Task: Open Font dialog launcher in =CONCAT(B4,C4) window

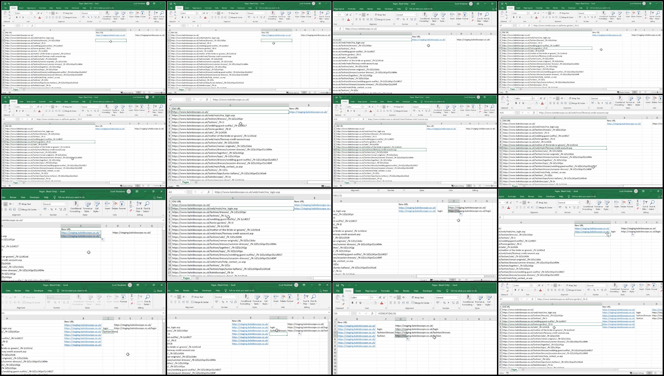Action: tap(386, 308)
